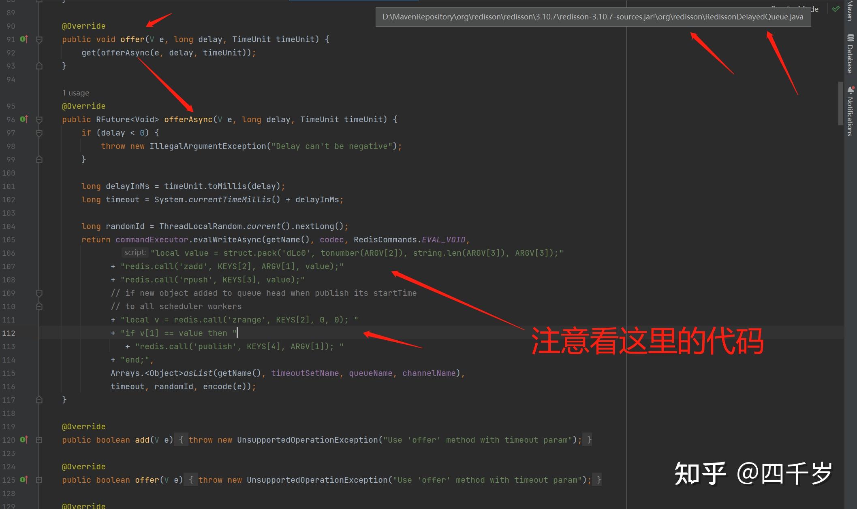
Task: Click the offerAsync method name on line 96
Action: (188, 119)
